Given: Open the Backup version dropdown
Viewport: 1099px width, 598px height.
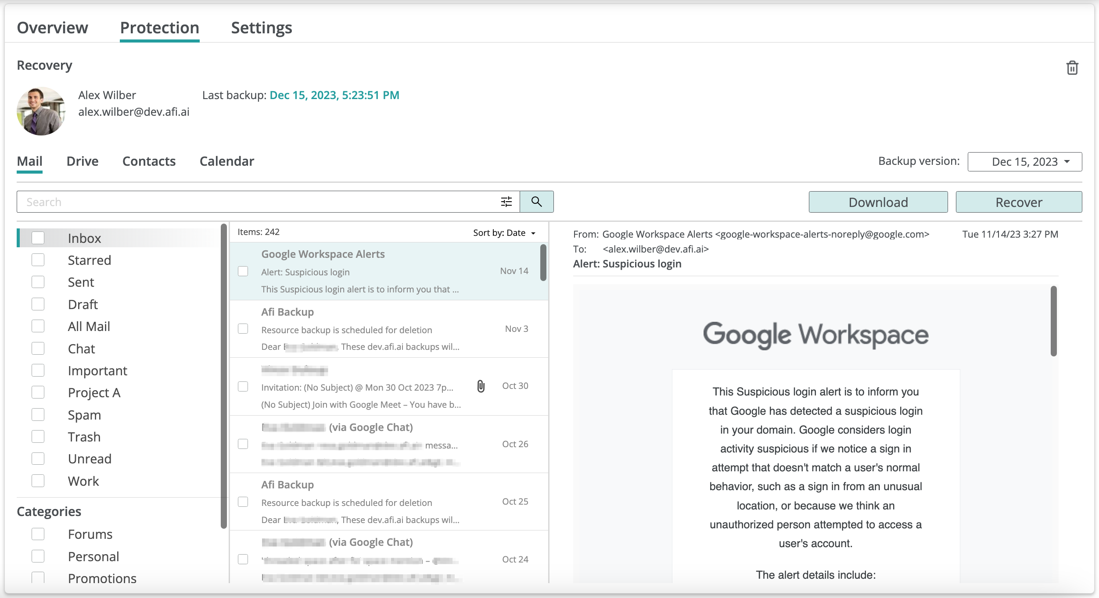Looking at the screenshot, I should (x=1024, y=161).
